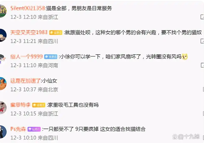
Task: Click the @十九嫊 watermark
Action: click(x=186, y=137)
